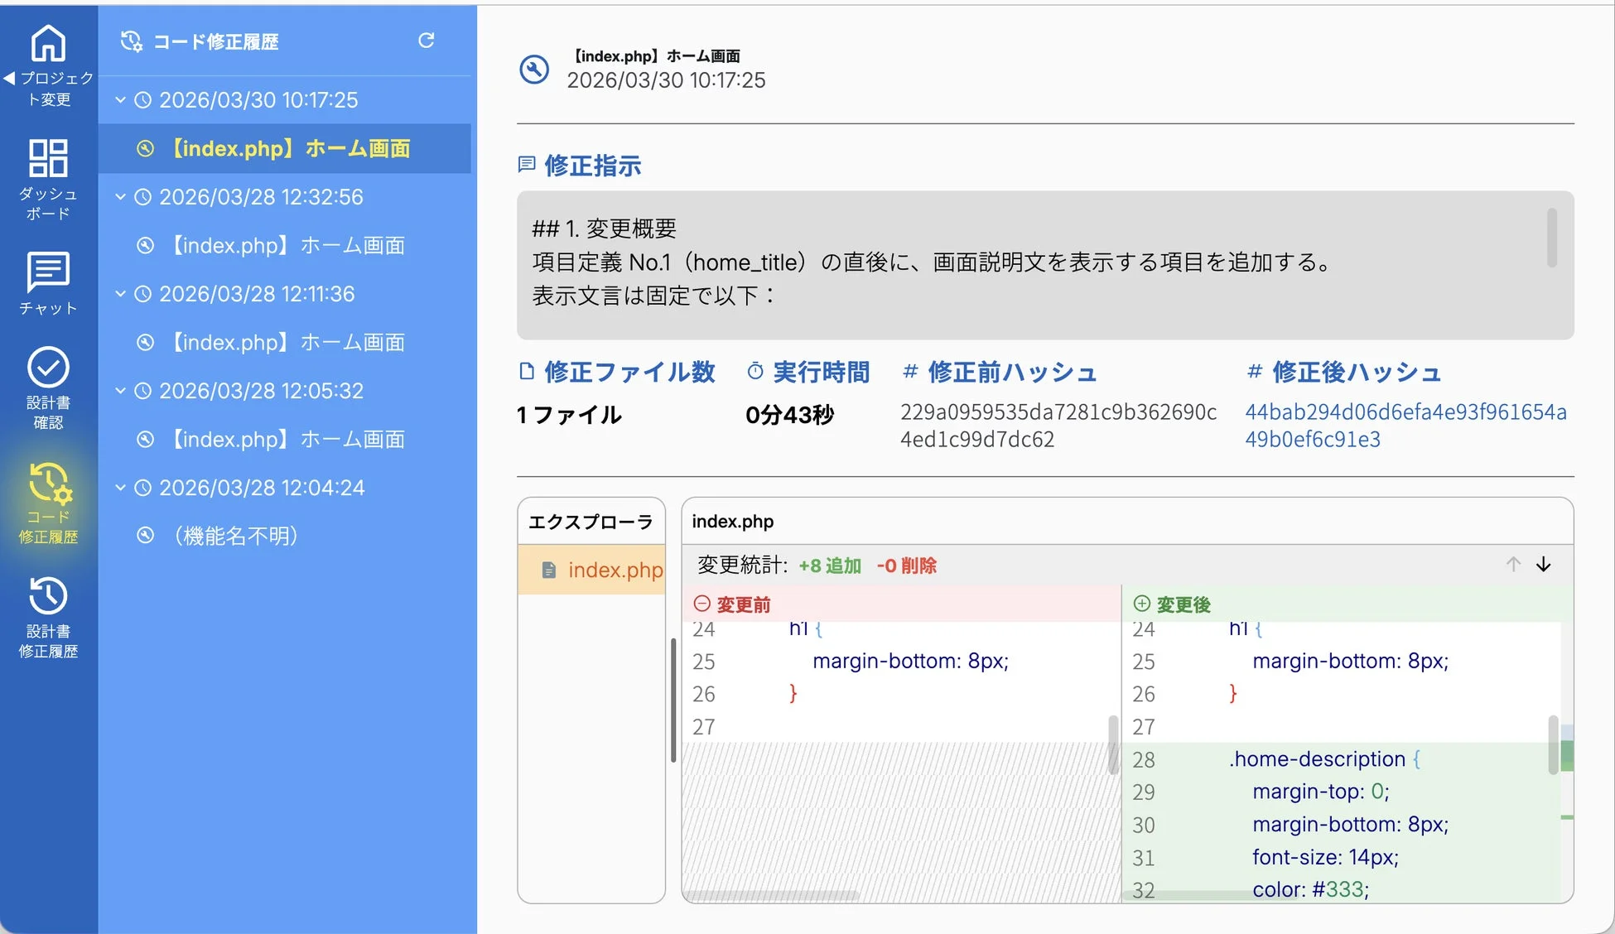Collapse the 2026/03/28 12:32:56 entry

tap(119, 196)
